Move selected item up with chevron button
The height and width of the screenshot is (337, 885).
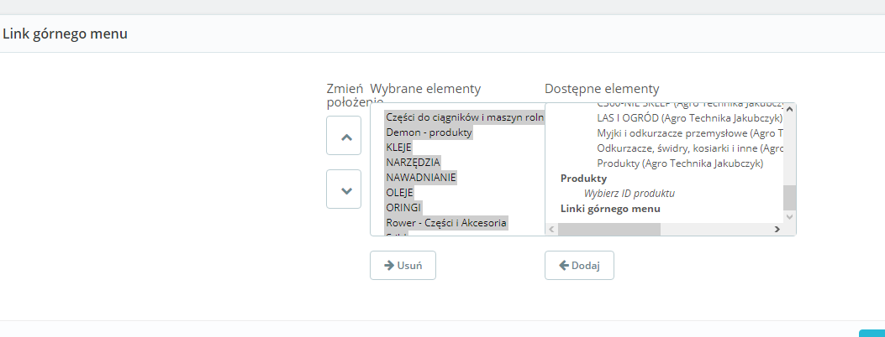tap(344, 136)
